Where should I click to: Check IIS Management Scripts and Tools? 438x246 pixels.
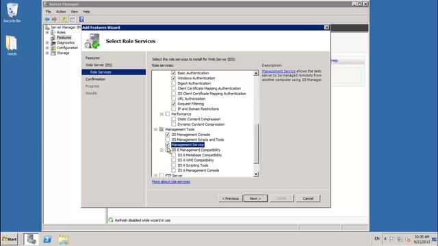167,139
